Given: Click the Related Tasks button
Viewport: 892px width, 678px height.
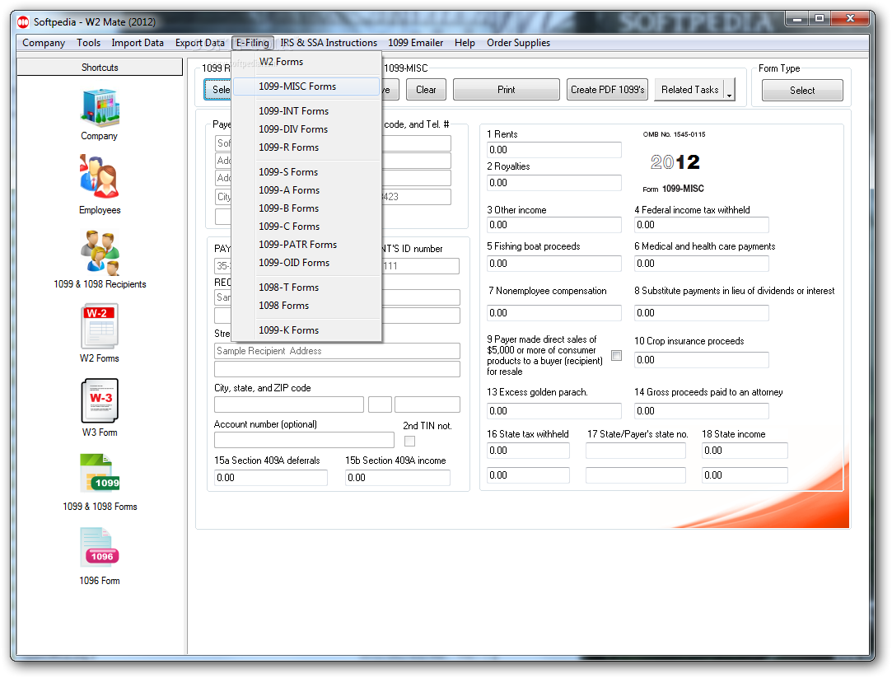Looking at the screenshot, I should coord(689,90).
